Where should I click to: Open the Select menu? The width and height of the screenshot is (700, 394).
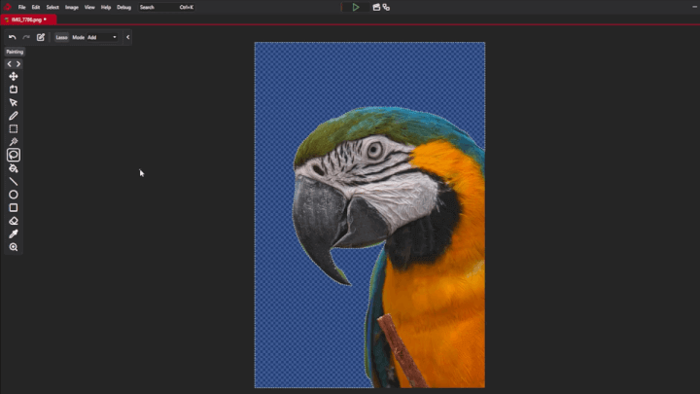point(52,7)
